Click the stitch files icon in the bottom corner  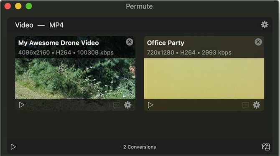point(266,147)
